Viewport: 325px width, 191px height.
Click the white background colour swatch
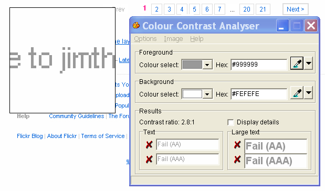[x=192, y=94]
